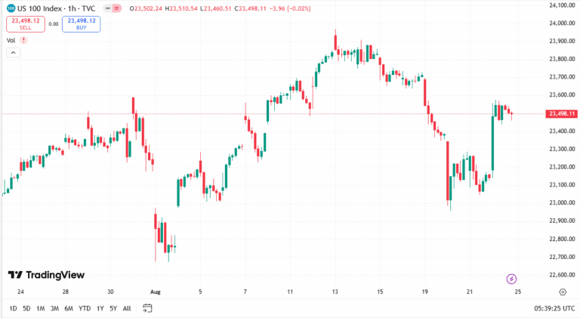Image resolution: width=580 pixels, height=318 pixels.
Task: Click the US 100 Index symbol logo
Action: coord(11,8)
